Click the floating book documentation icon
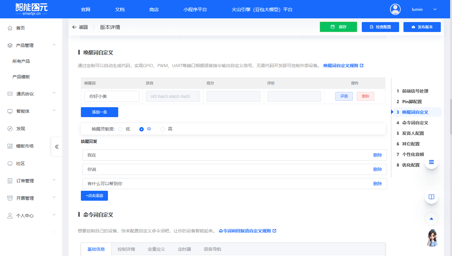The image size is (452, 256). [431, 197]
